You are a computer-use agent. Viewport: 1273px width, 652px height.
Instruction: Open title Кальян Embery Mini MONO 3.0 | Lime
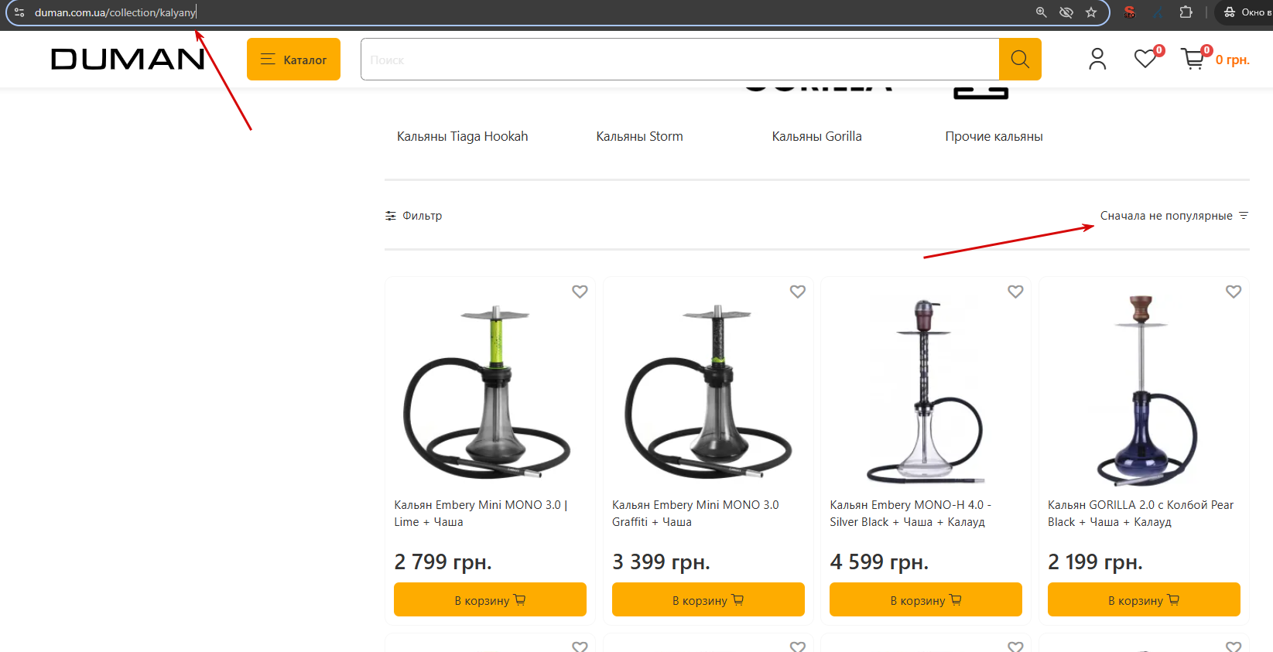click(481, 514)
